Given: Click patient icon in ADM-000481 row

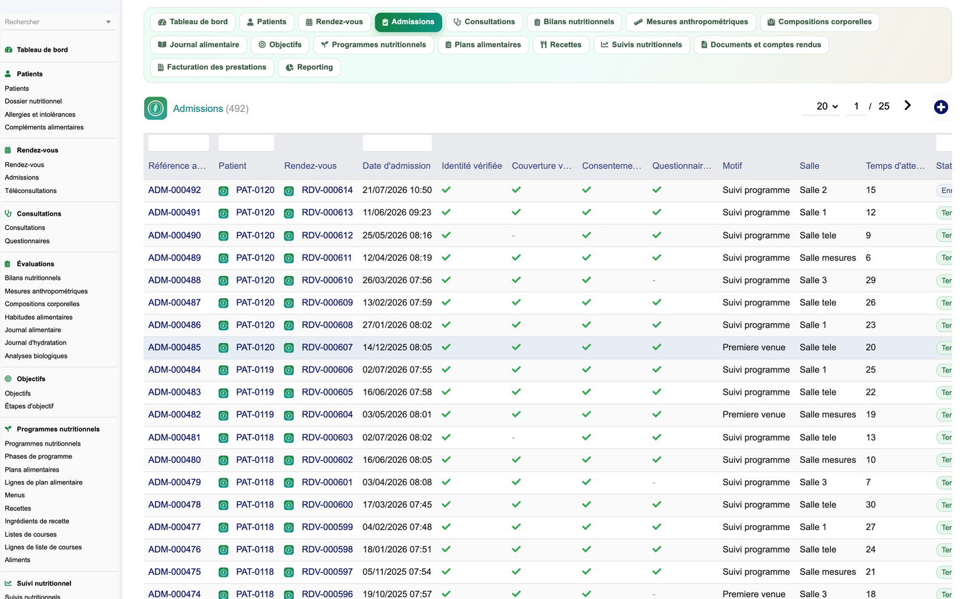Looking at the screenshot, I should pyautogui.click(x=223, y=438).
